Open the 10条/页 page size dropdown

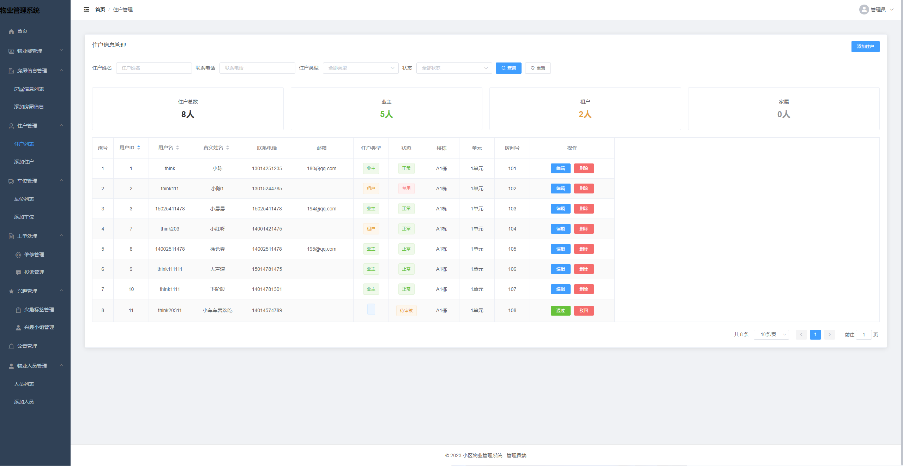(x=771, y=335)
